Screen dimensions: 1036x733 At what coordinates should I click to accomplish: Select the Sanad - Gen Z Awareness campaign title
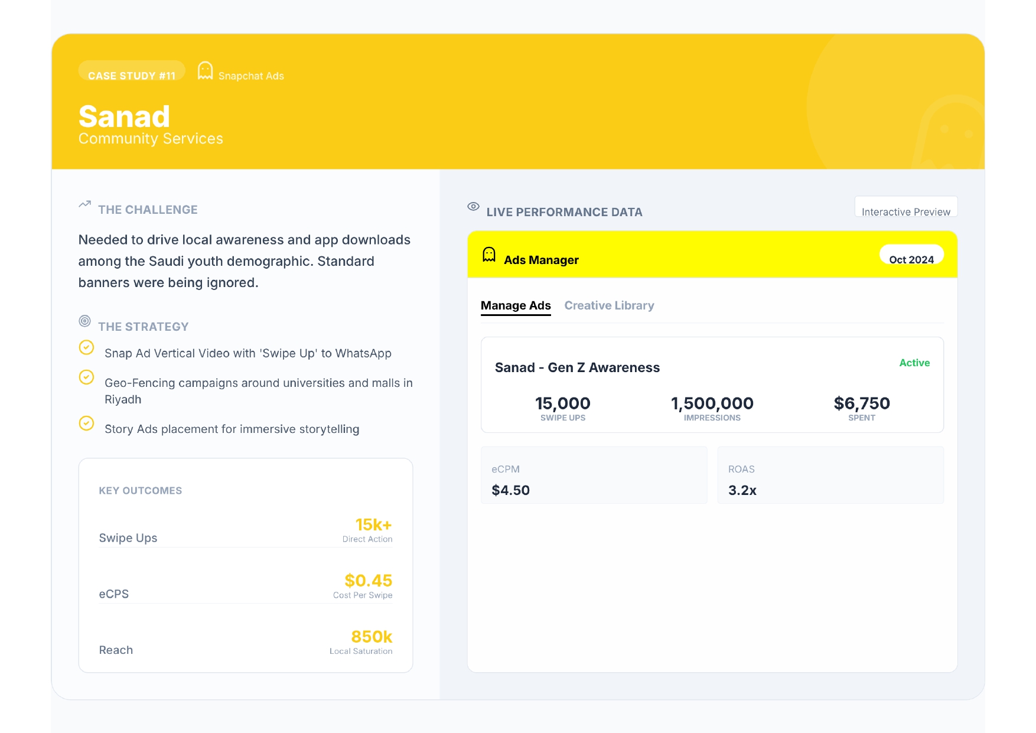click(577, 367)
